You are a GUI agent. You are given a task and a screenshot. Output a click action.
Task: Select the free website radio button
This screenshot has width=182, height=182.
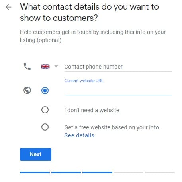(45, 127)
